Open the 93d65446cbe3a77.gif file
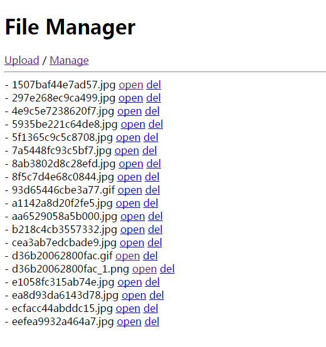 (x=130, y=190)
